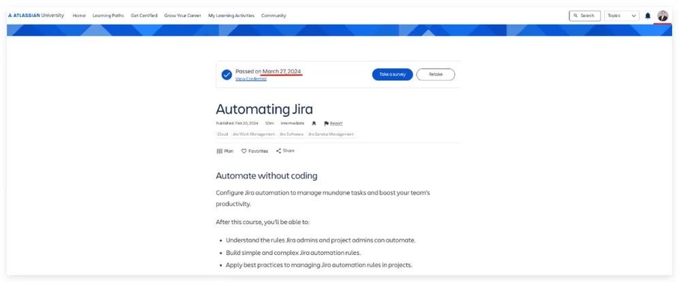Image resolution: width=679 pixels, height=282 pixels.
Task: Click the 50m duration text
Action: (x=269, y=123)
